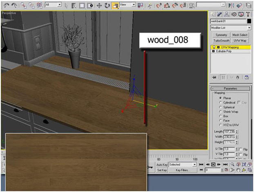This screenshot has height=192, width=254.
Task: Open the All selection filter dropdown
Action: pos(53,5)
